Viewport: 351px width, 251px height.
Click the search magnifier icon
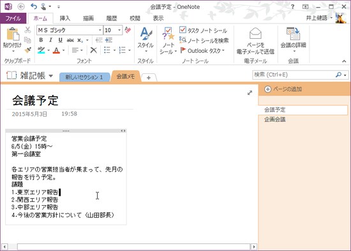pyautogui.click(x=338, y=75)
